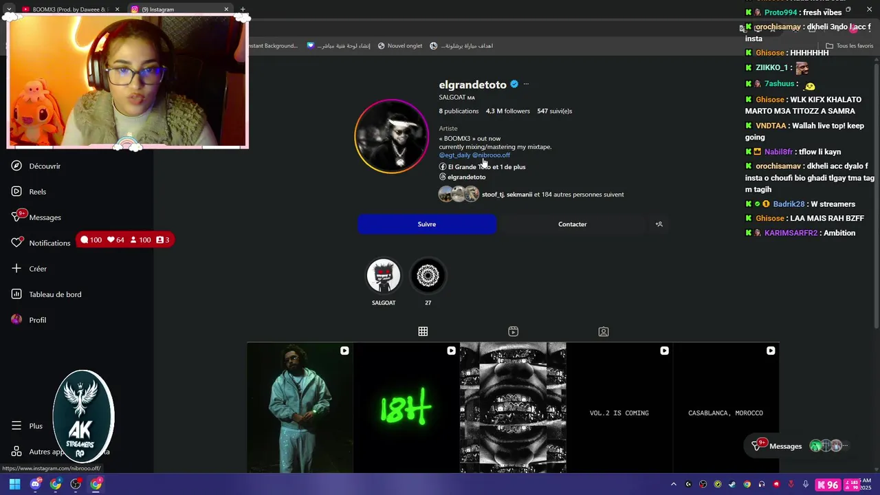Viewport: 880px width, 495px height.
Task: Open the @egt_daily link in bio
Action: pyautogui.click(x=454, y=155)
